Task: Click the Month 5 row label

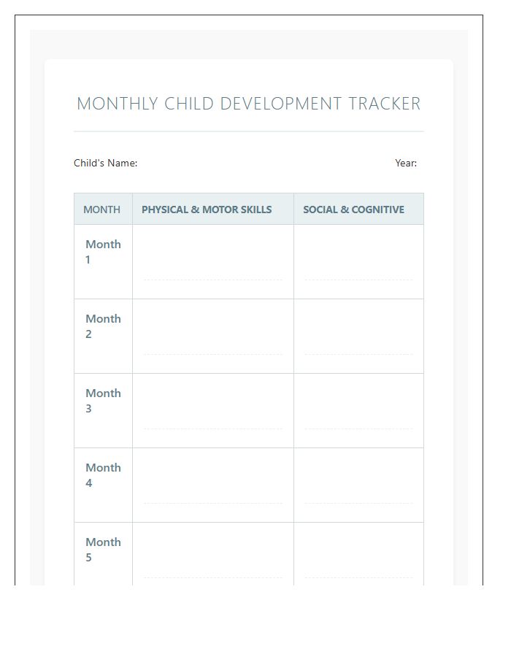Action: pyautogui.click(x=103, y=550)
